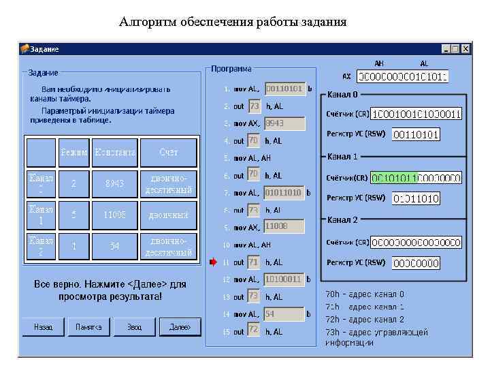Screen dimensions: 490x368
Task: Click the red arrow at line 11
Action: click(x=214, y=262)
